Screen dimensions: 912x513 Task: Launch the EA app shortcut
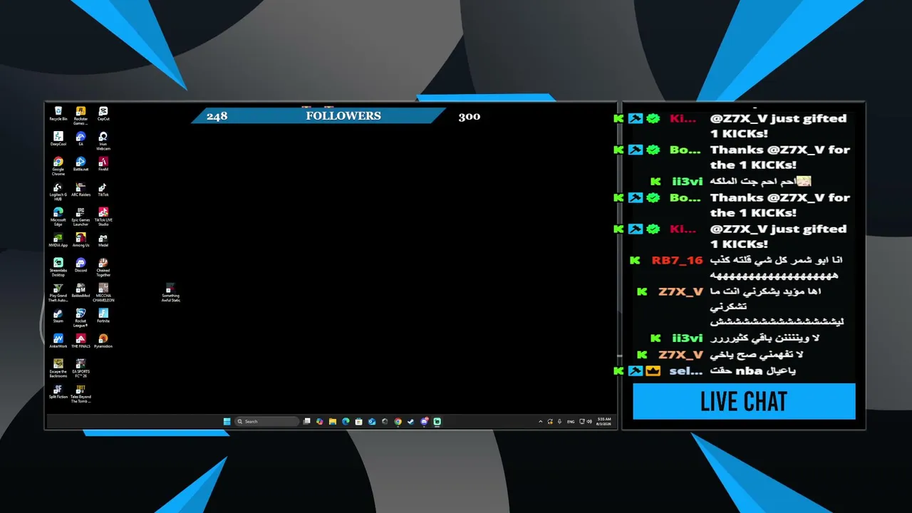tap(81, 139)
